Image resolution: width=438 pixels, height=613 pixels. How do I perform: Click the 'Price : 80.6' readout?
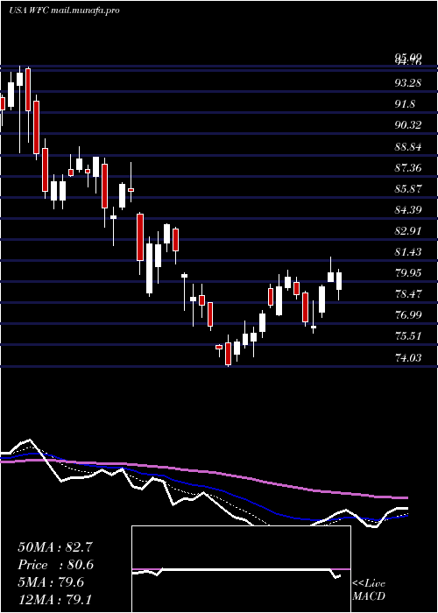(56, 565)
